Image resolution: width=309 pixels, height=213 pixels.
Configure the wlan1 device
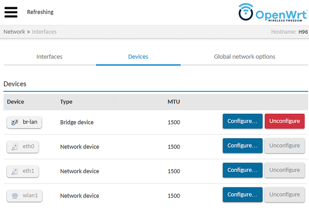coord(243,195)
